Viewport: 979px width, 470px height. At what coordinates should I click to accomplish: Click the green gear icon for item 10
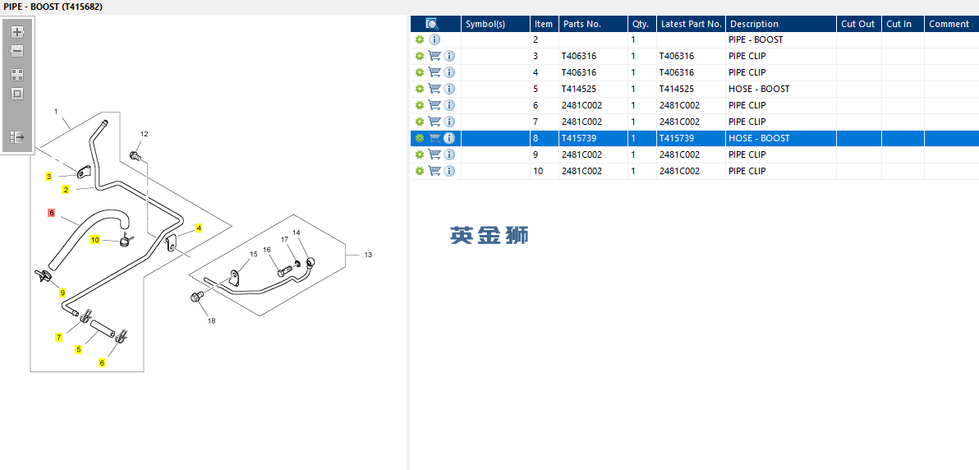point(420,171)
